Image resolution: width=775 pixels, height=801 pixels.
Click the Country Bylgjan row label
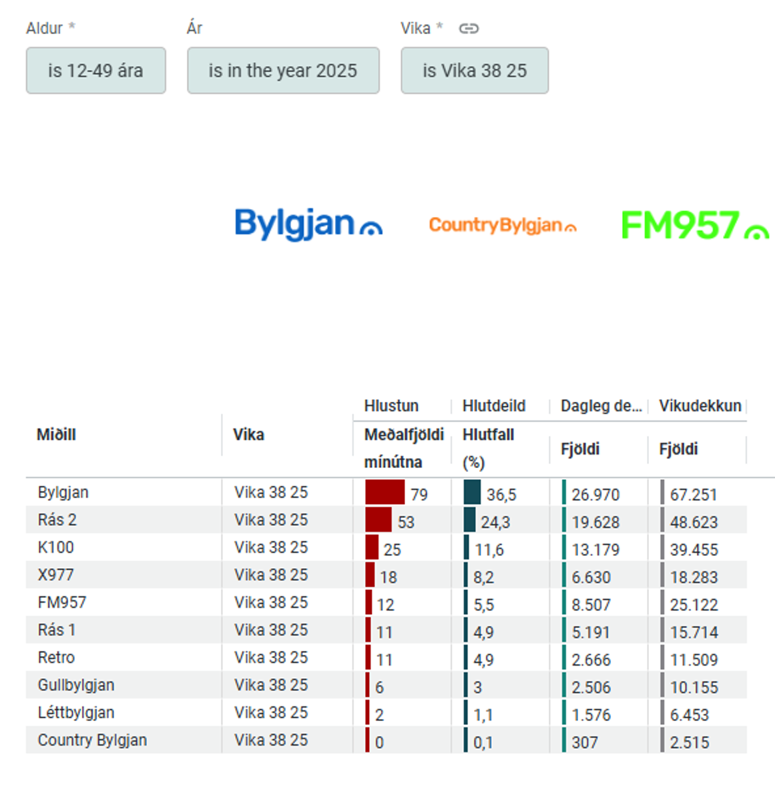tap(92, 740)
